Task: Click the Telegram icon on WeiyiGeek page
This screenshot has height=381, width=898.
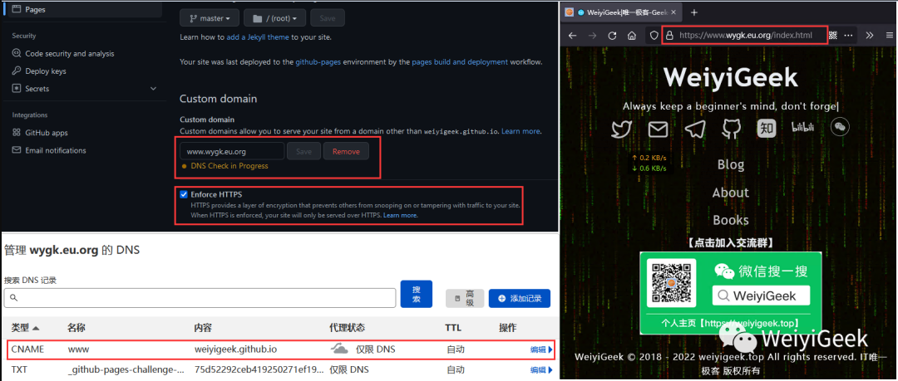Action: pos(694,129)
